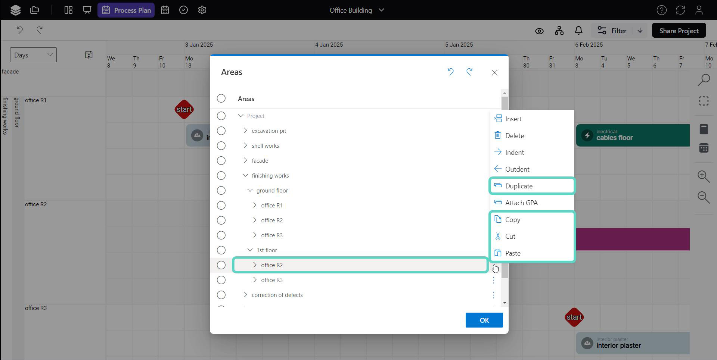Expand the shell works tree node
Image resolution: width=717 pixels, height=360 pixels.
pos(245,145)
